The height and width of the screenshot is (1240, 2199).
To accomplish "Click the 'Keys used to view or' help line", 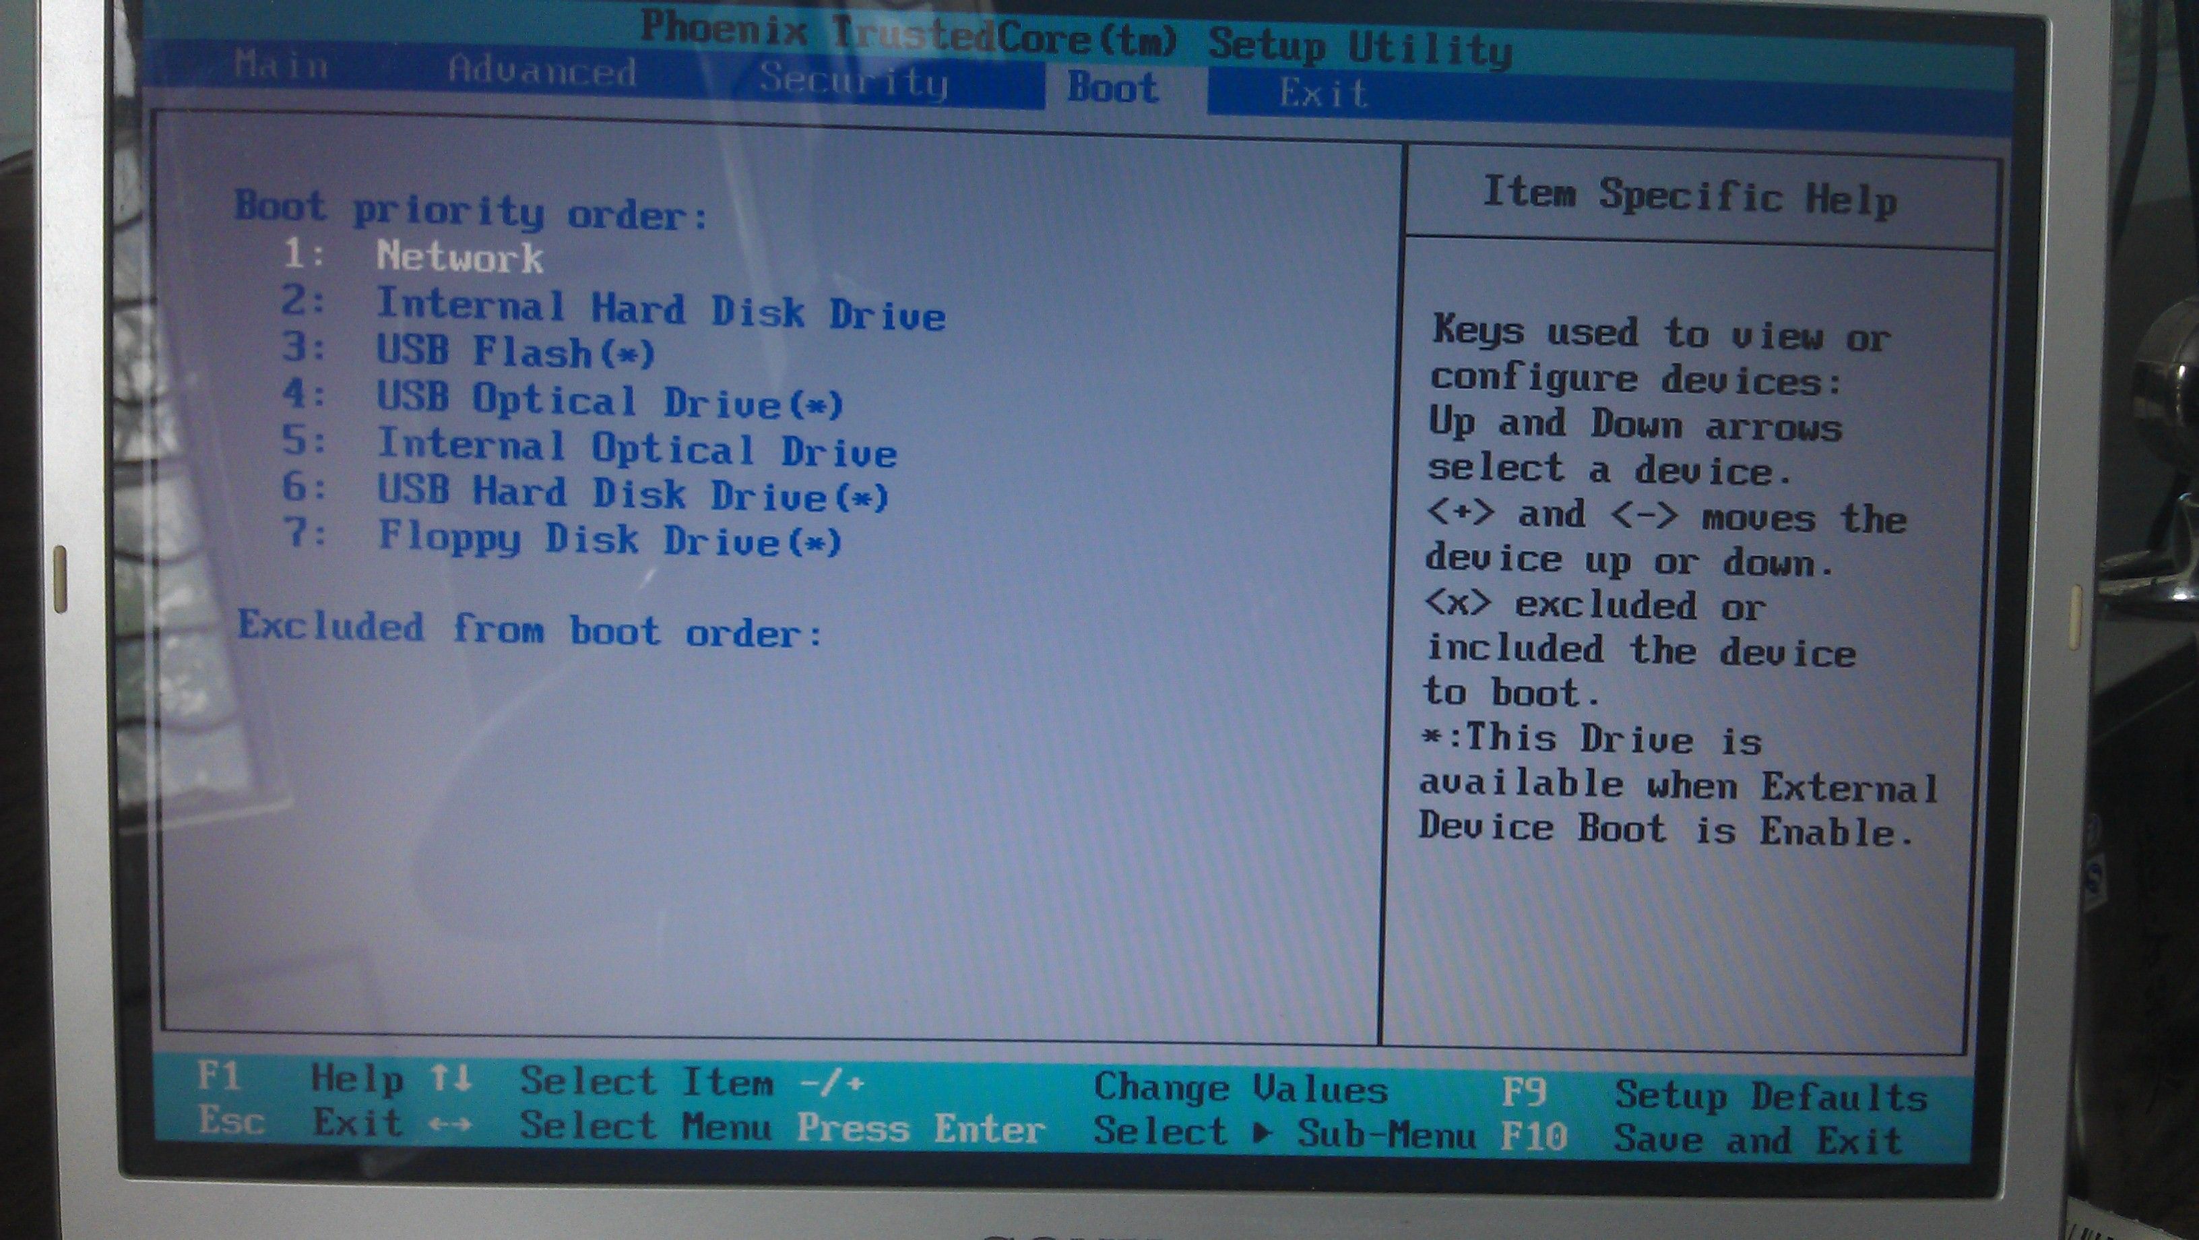I will tap(1662, 333).
